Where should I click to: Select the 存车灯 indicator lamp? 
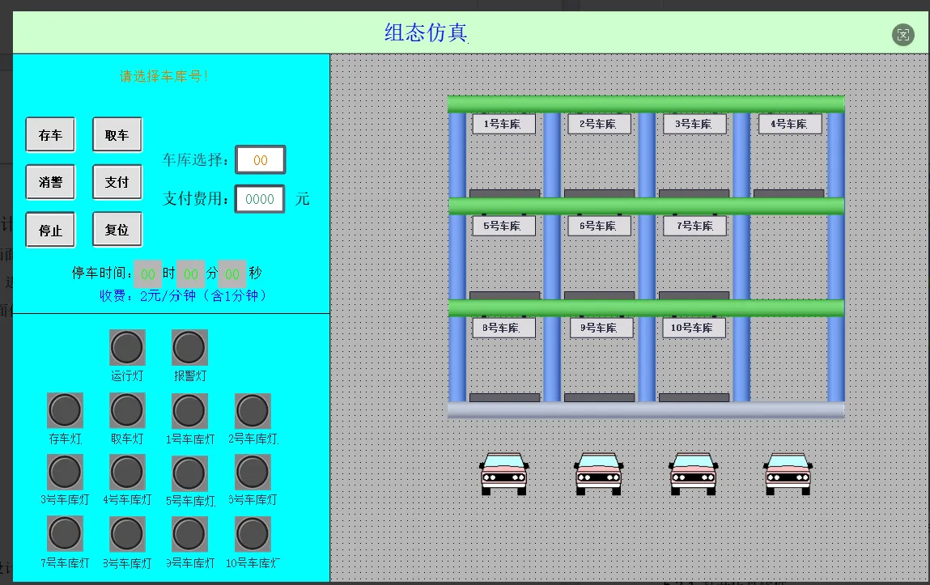(65, 410)
